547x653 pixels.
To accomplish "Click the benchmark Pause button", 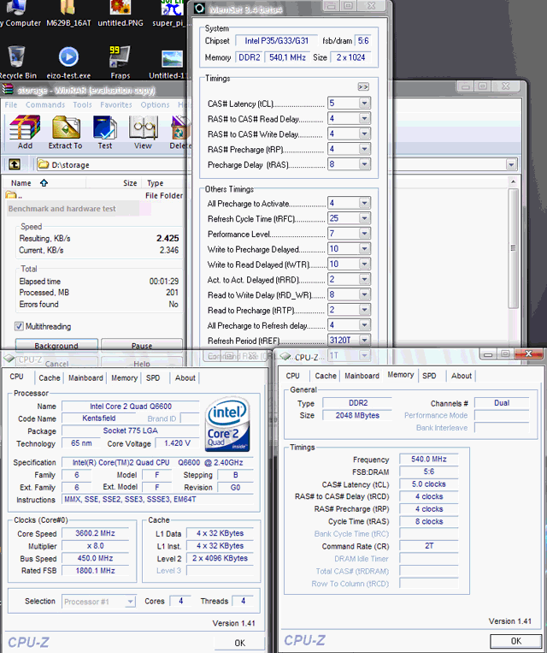I will pyautogui.click(x=142, y=345).
